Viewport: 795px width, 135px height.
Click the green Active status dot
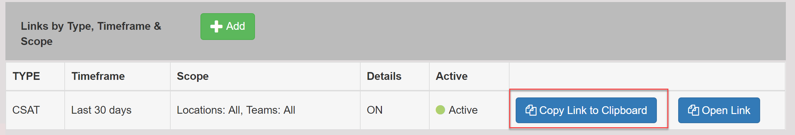click(x=440, y=110)
